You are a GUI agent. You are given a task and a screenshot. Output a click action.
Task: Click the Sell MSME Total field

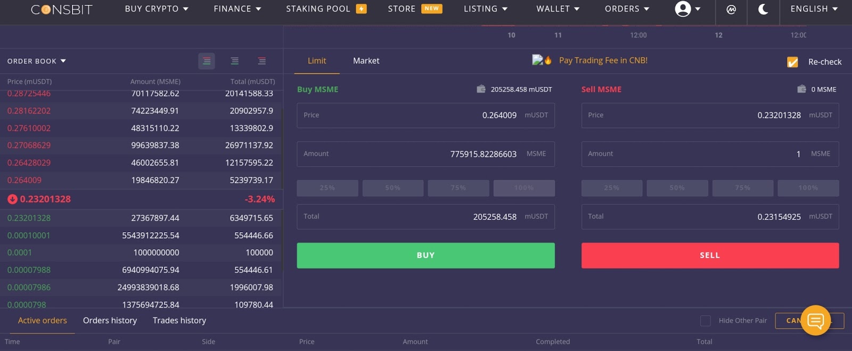(x=710, y=217)
